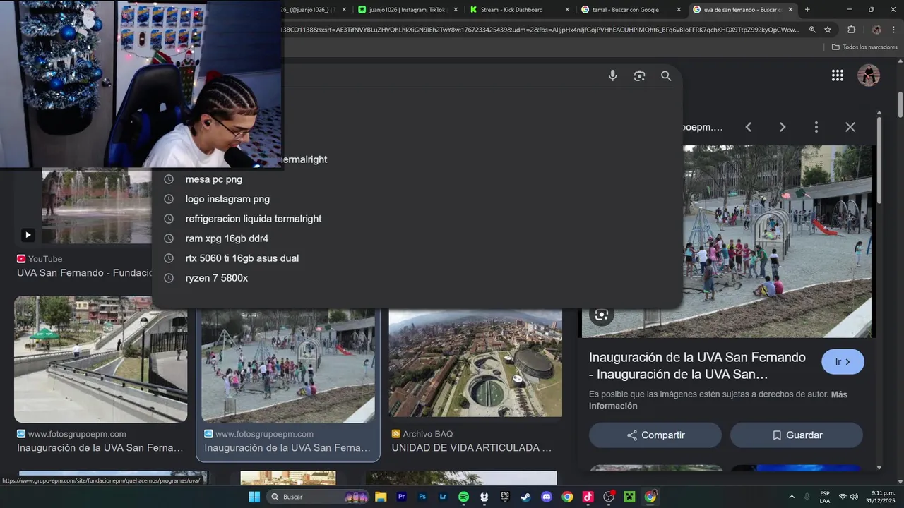
Task: Go to previous image in preview panel
Action: pyautogui.click(x=749, y=127)
